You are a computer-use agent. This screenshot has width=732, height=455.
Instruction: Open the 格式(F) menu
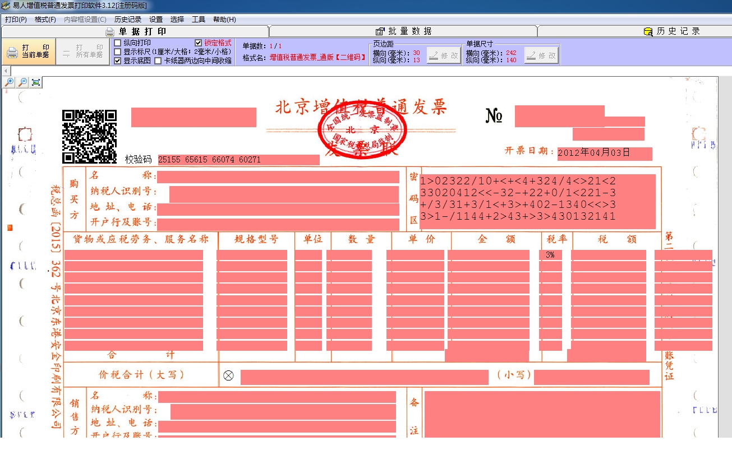tap(45, 19)
